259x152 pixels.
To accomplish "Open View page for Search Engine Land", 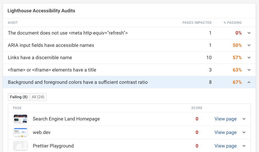I will pyautogui.click(x=226, y=119).
